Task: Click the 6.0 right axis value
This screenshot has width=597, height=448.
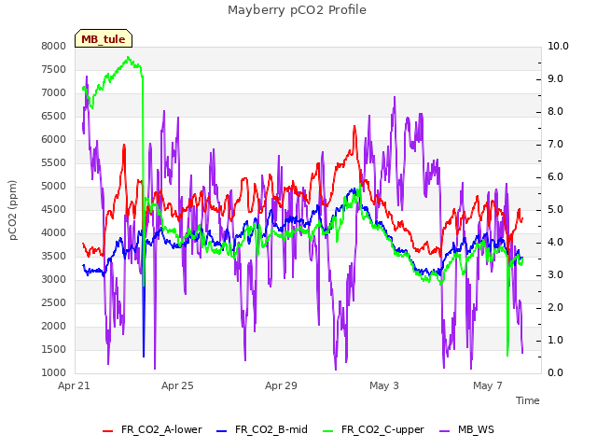Action: 556,177
